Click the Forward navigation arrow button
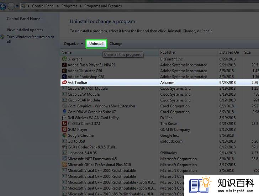259x196 pixels. pyautogui.click(x=11, y=6)
